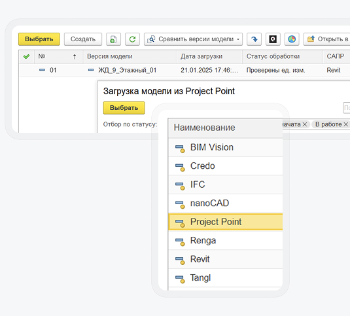Click the icon beside BIM Vision
Image resolution: width=350 pixels, height=316 pixels.
180,149
